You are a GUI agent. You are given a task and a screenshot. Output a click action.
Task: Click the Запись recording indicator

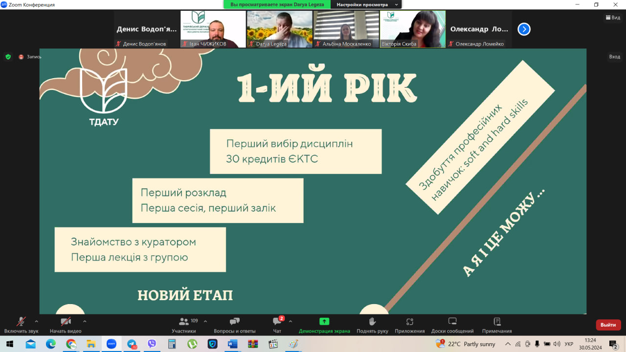pyautogui.click(x=30, y=57)
